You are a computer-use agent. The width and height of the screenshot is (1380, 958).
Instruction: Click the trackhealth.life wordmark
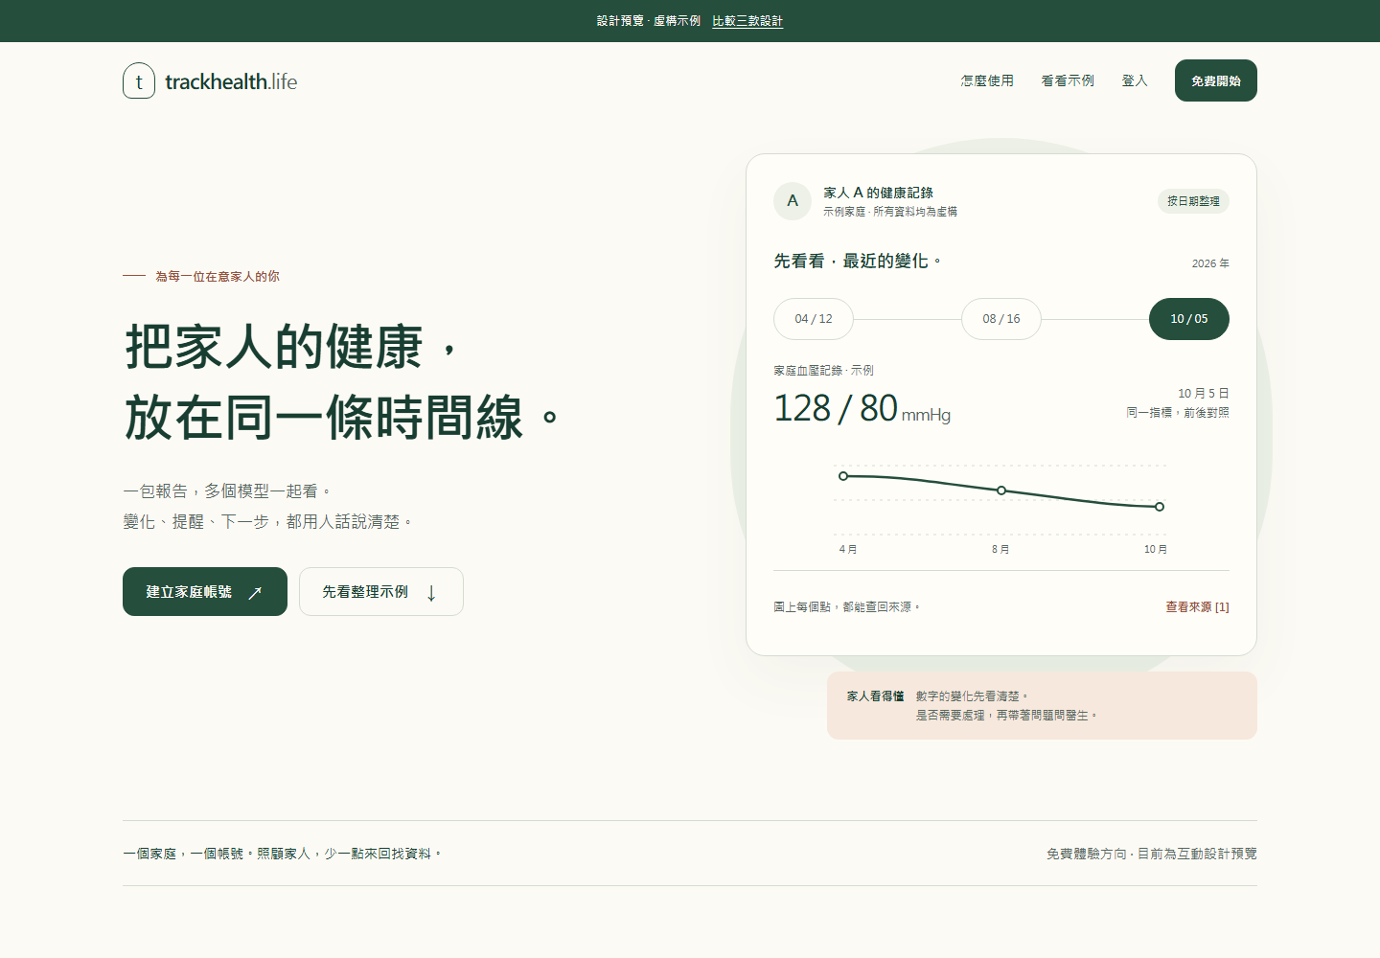231,81
